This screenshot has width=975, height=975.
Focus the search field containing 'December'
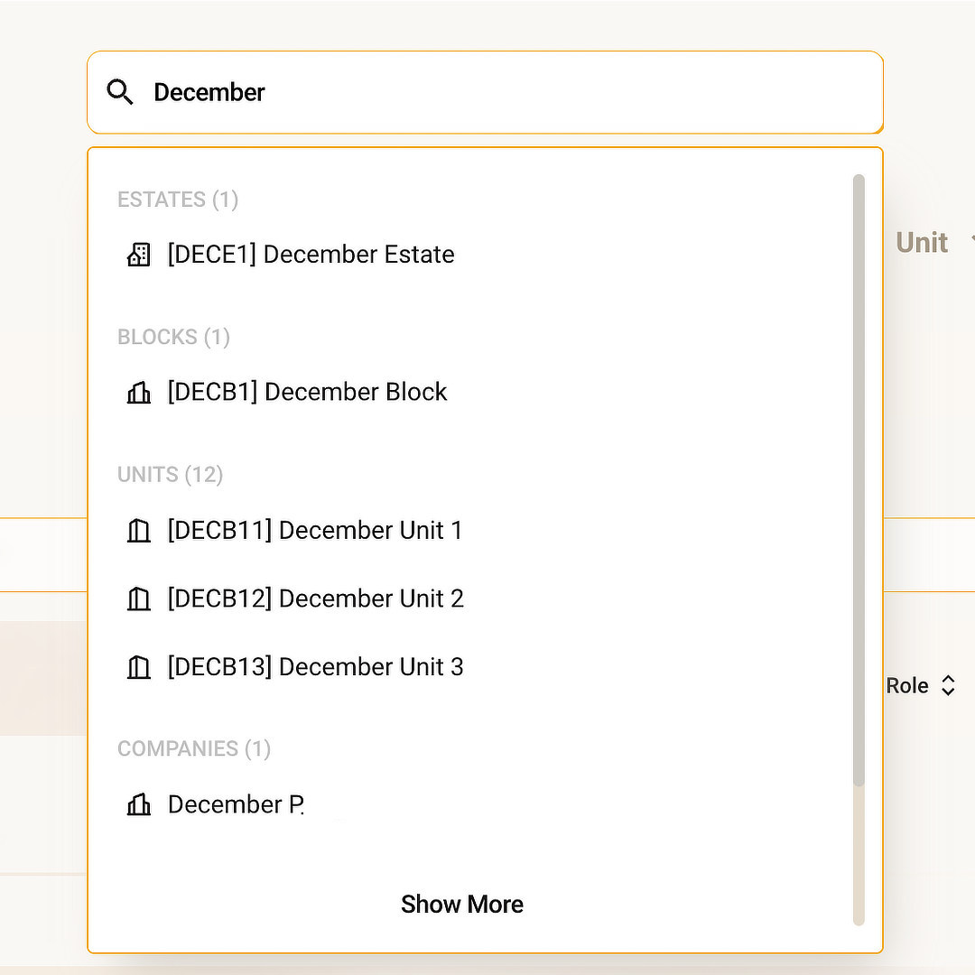506,92
